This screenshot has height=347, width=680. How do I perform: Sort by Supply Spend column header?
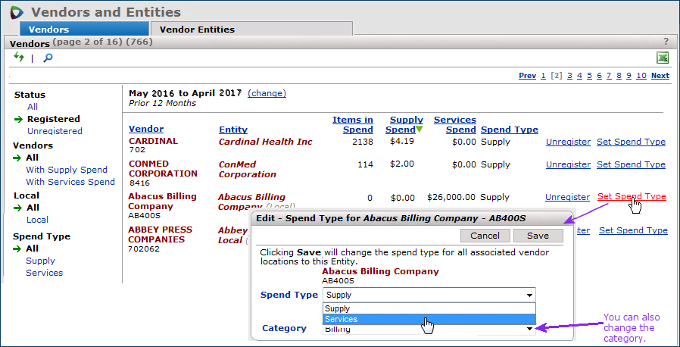tap(405, 124)
